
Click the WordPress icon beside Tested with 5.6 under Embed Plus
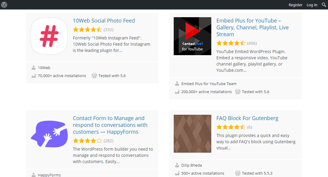pyautogui.click(x=238, y=92)
